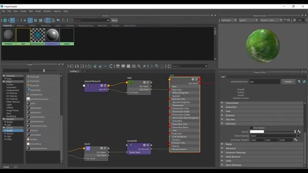This screenshot has height=173, width=308.
Task: Click the Presets button in Property Editor
Action: pyautogui.click(x=288, y=82)
